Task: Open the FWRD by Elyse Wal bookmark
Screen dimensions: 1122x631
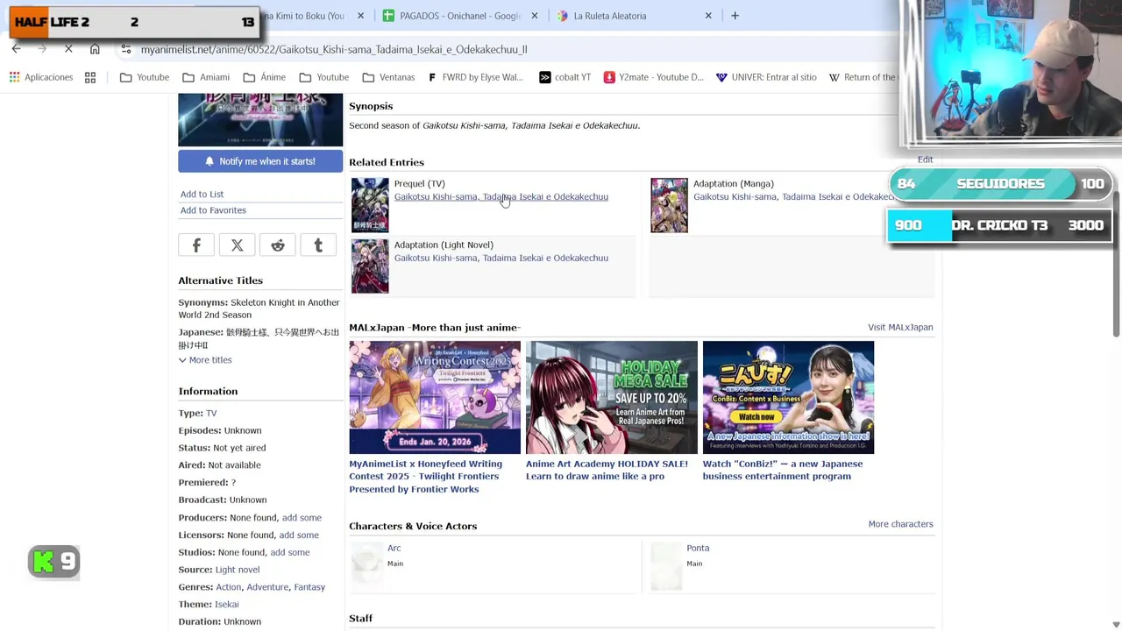Action: tap(475, 77)
